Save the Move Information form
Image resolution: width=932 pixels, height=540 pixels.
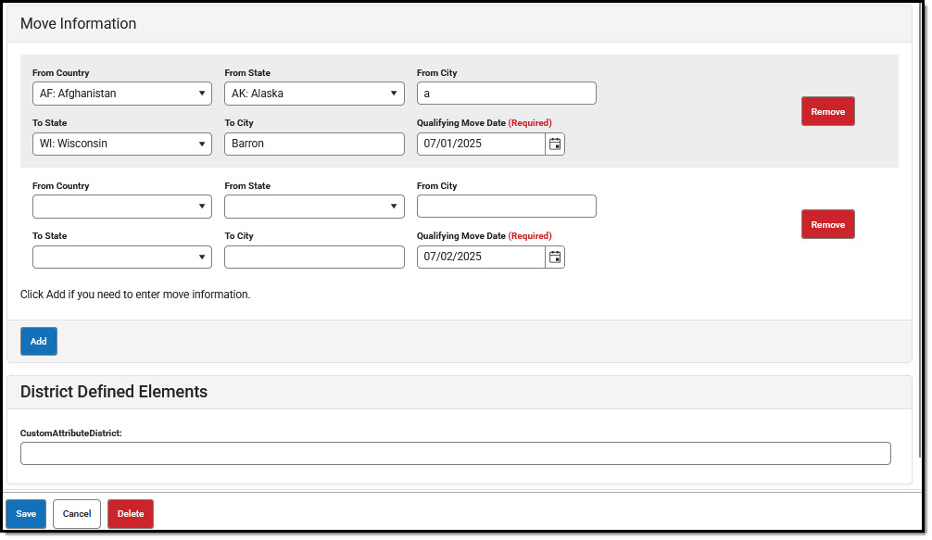pos(25,513)
